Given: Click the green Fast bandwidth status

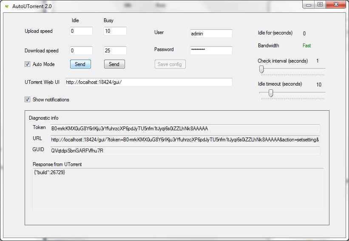Looking at the screenshot, I should [x=306, y=46].
